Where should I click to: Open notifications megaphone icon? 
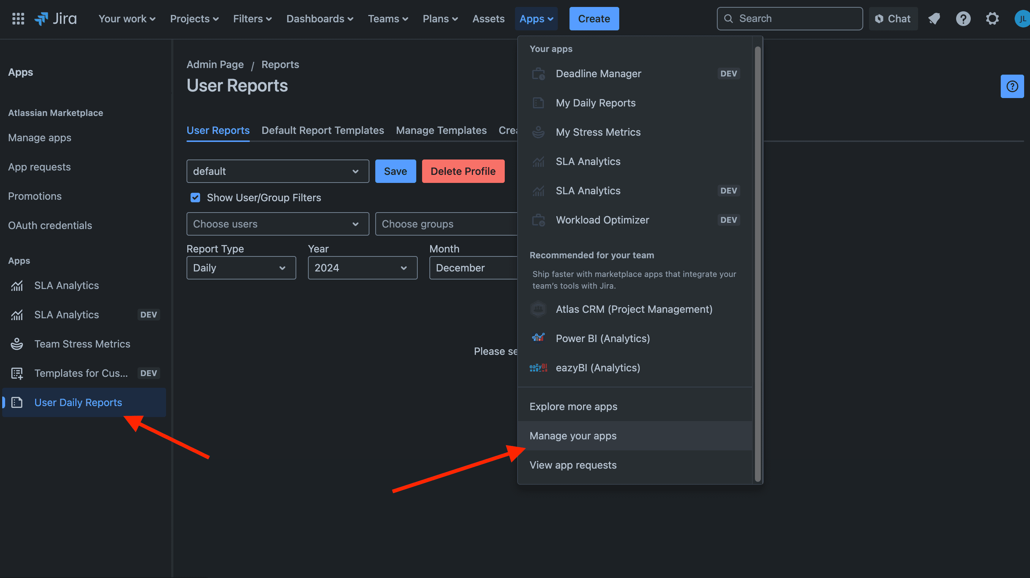(934, 18)
